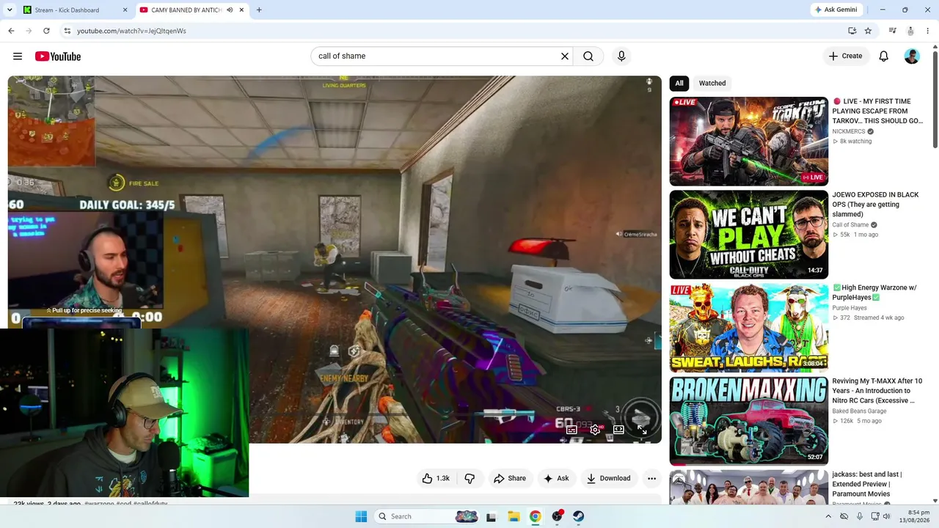Switch to the Kick Dashboard tab
The image size is (939, 528).
click(75, 10)
